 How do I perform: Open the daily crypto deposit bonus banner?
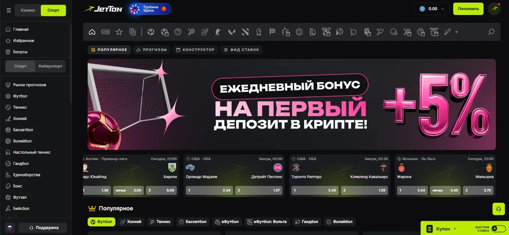(292, 104)
